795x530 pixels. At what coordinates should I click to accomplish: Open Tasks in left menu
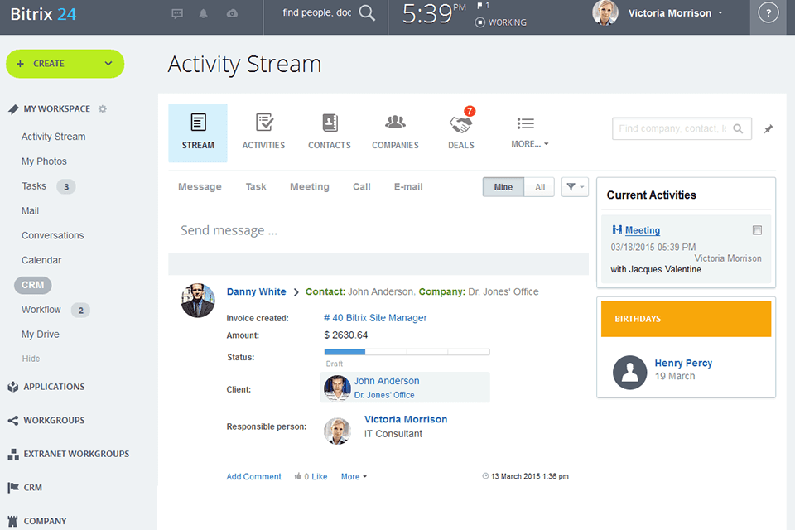click(x=33, y=186)
